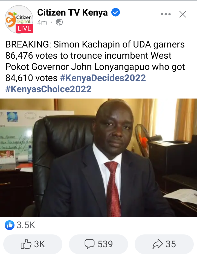Click the globe public-audience icon
The height and width of the screenshot is (256, 197).
(59, 22)
